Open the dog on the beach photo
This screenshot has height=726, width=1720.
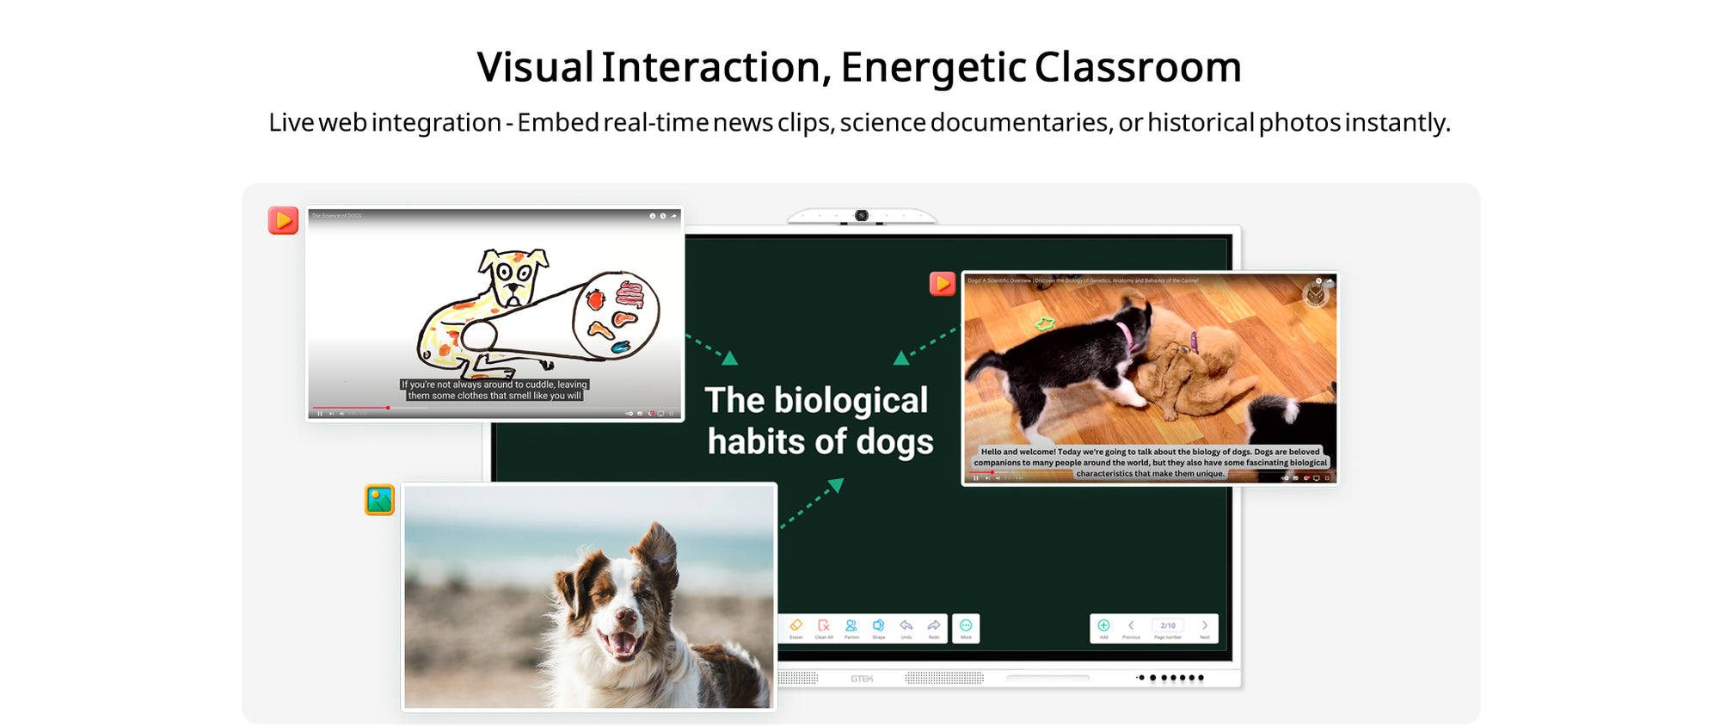pos(589,597)
